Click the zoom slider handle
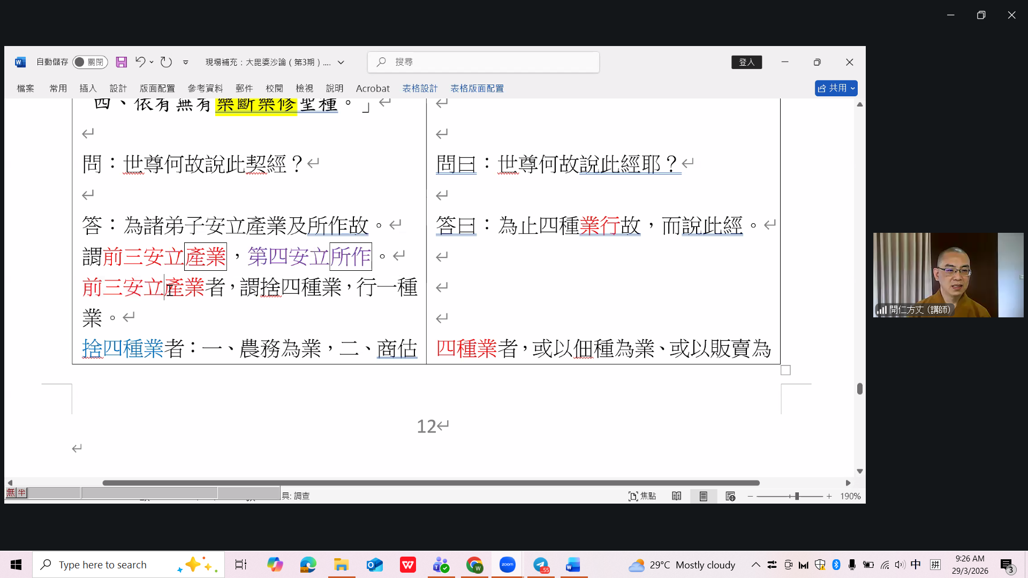The width and height of the screenshot is (1028, 578). [797, 496]
